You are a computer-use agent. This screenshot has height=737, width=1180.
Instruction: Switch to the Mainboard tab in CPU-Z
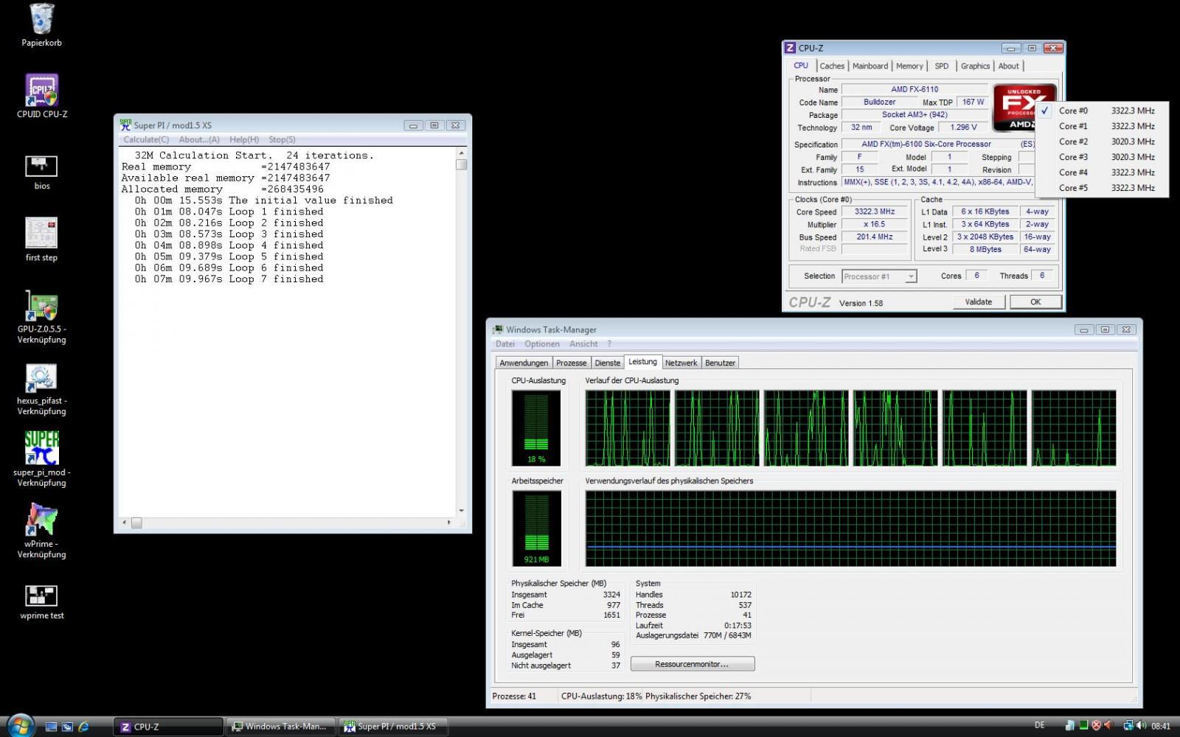(870, 66)
